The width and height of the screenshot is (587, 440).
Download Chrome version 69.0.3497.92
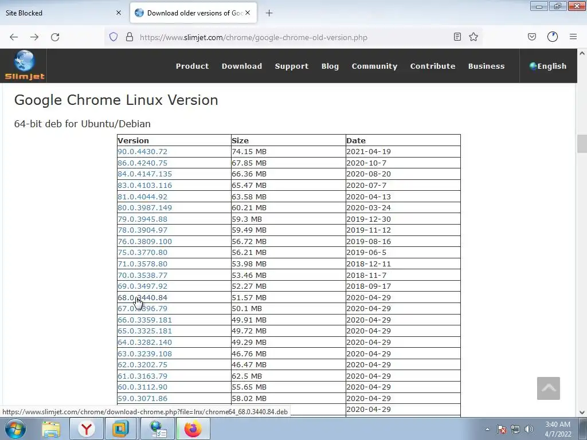point(142,286)
